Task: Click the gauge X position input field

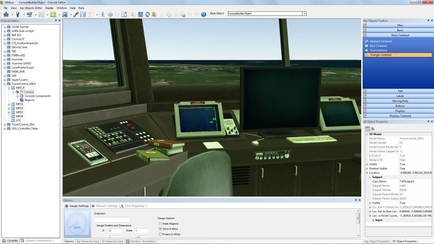Action: tap(115, 231)
